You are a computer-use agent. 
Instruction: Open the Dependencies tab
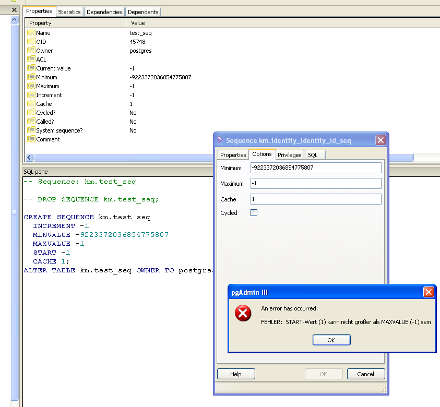104,11
